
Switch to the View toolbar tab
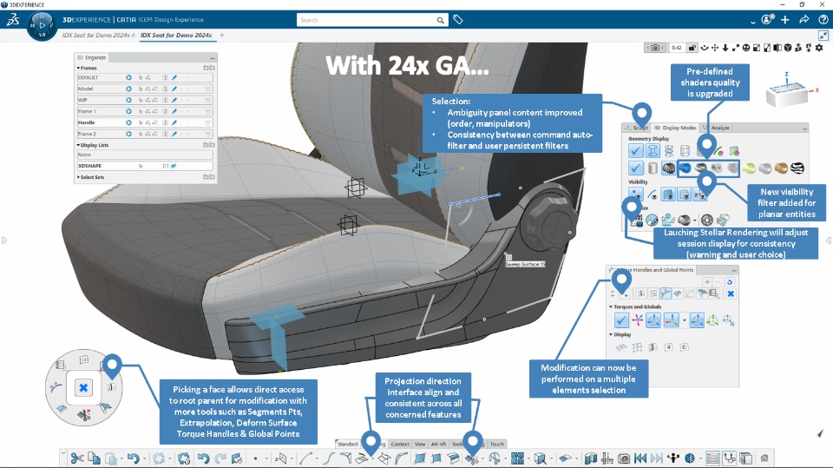pos(420,444)
